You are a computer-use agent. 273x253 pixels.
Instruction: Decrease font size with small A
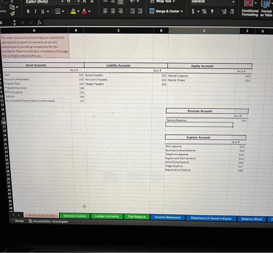(92, 2)
